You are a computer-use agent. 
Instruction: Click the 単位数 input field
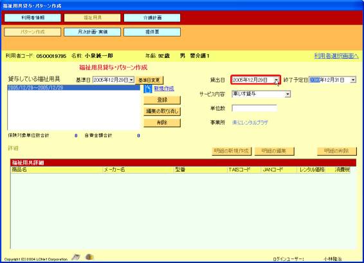(x=255, y=108)
